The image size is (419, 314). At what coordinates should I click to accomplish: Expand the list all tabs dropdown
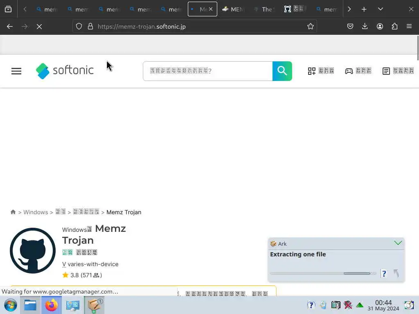click(380, 9)
